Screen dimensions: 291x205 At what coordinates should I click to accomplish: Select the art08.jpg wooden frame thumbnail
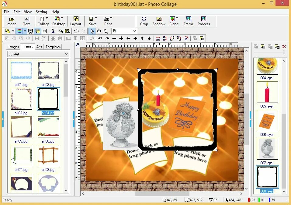point(48,155)
